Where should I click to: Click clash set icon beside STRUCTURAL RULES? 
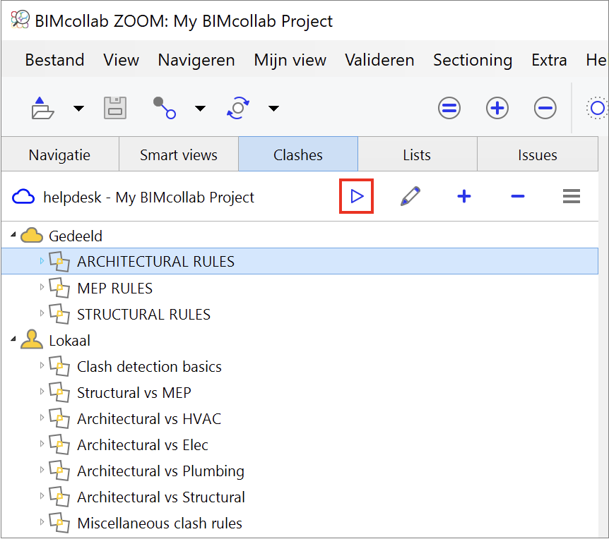pos(59,314)
